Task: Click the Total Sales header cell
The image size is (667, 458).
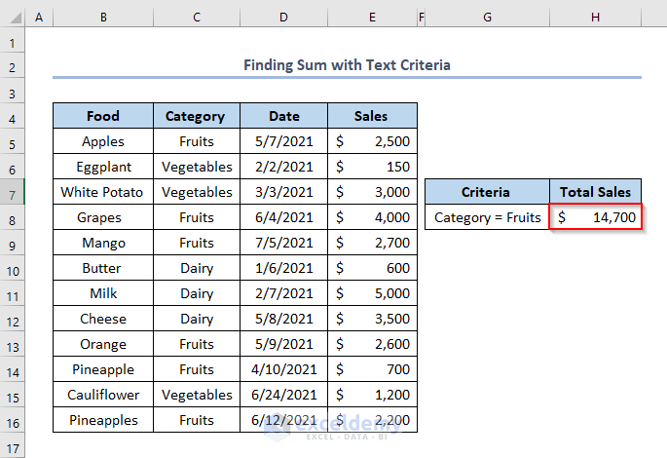Action: (x=595, y=192)
